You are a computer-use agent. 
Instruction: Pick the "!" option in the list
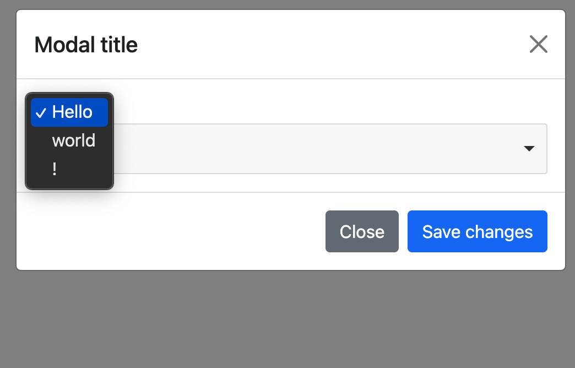pos(55,169)
